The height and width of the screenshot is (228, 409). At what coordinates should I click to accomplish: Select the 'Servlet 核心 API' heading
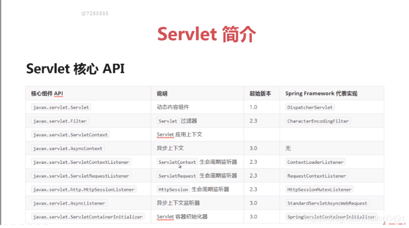click(x=76, y=69)
